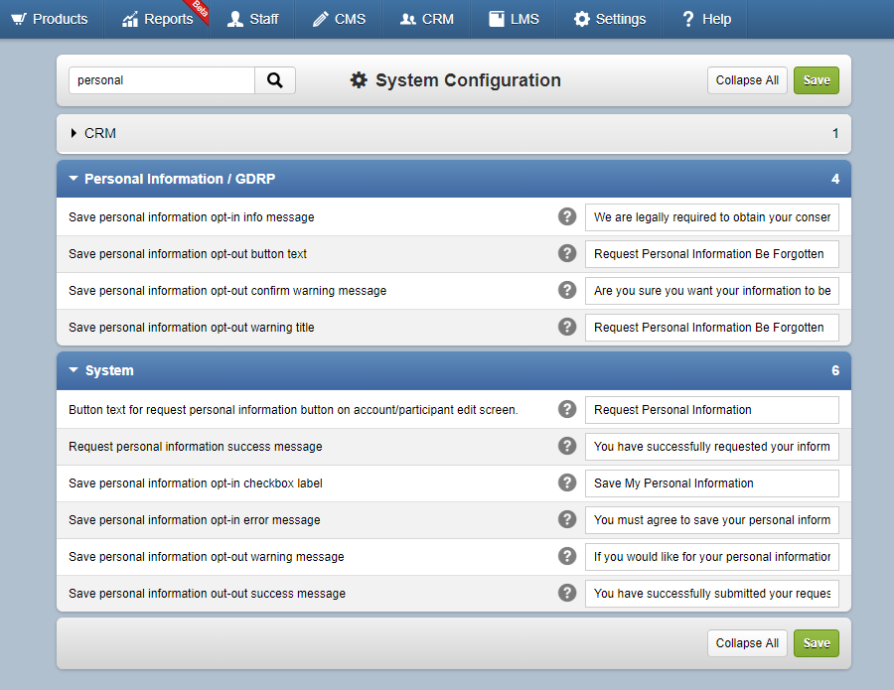Open the Reports menu
The image size is (894, 690).
pyautogui.click(x=159, y=18)
